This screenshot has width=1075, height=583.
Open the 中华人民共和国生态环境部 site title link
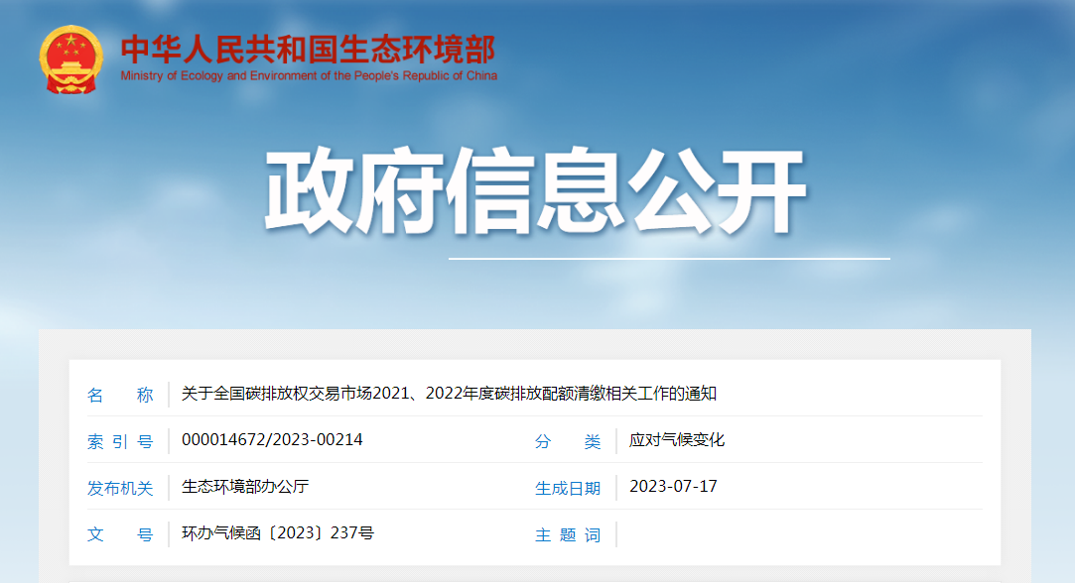tap(308, 50)
